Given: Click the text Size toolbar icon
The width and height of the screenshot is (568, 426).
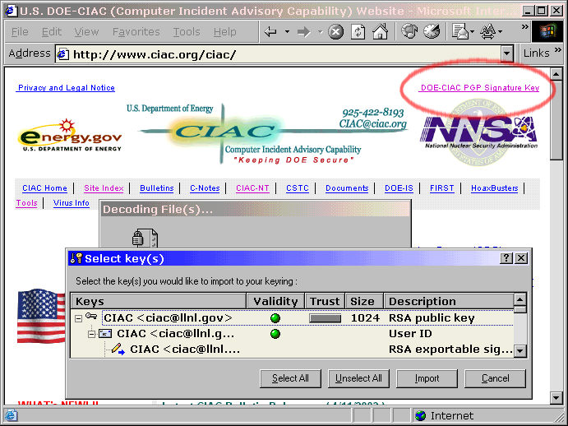Looking at the screenshot, I should pos(488,32).
